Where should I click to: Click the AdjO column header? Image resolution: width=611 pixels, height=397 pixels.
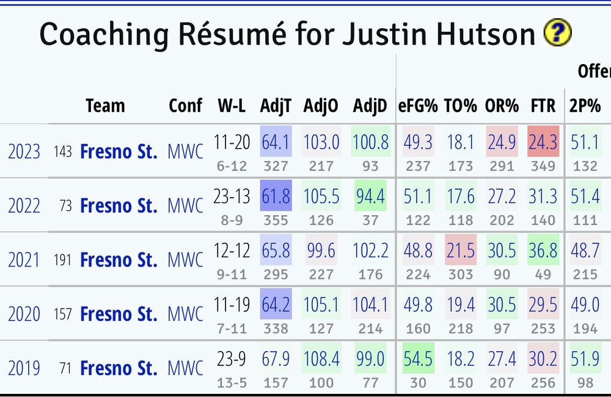(x=321, y=106)
